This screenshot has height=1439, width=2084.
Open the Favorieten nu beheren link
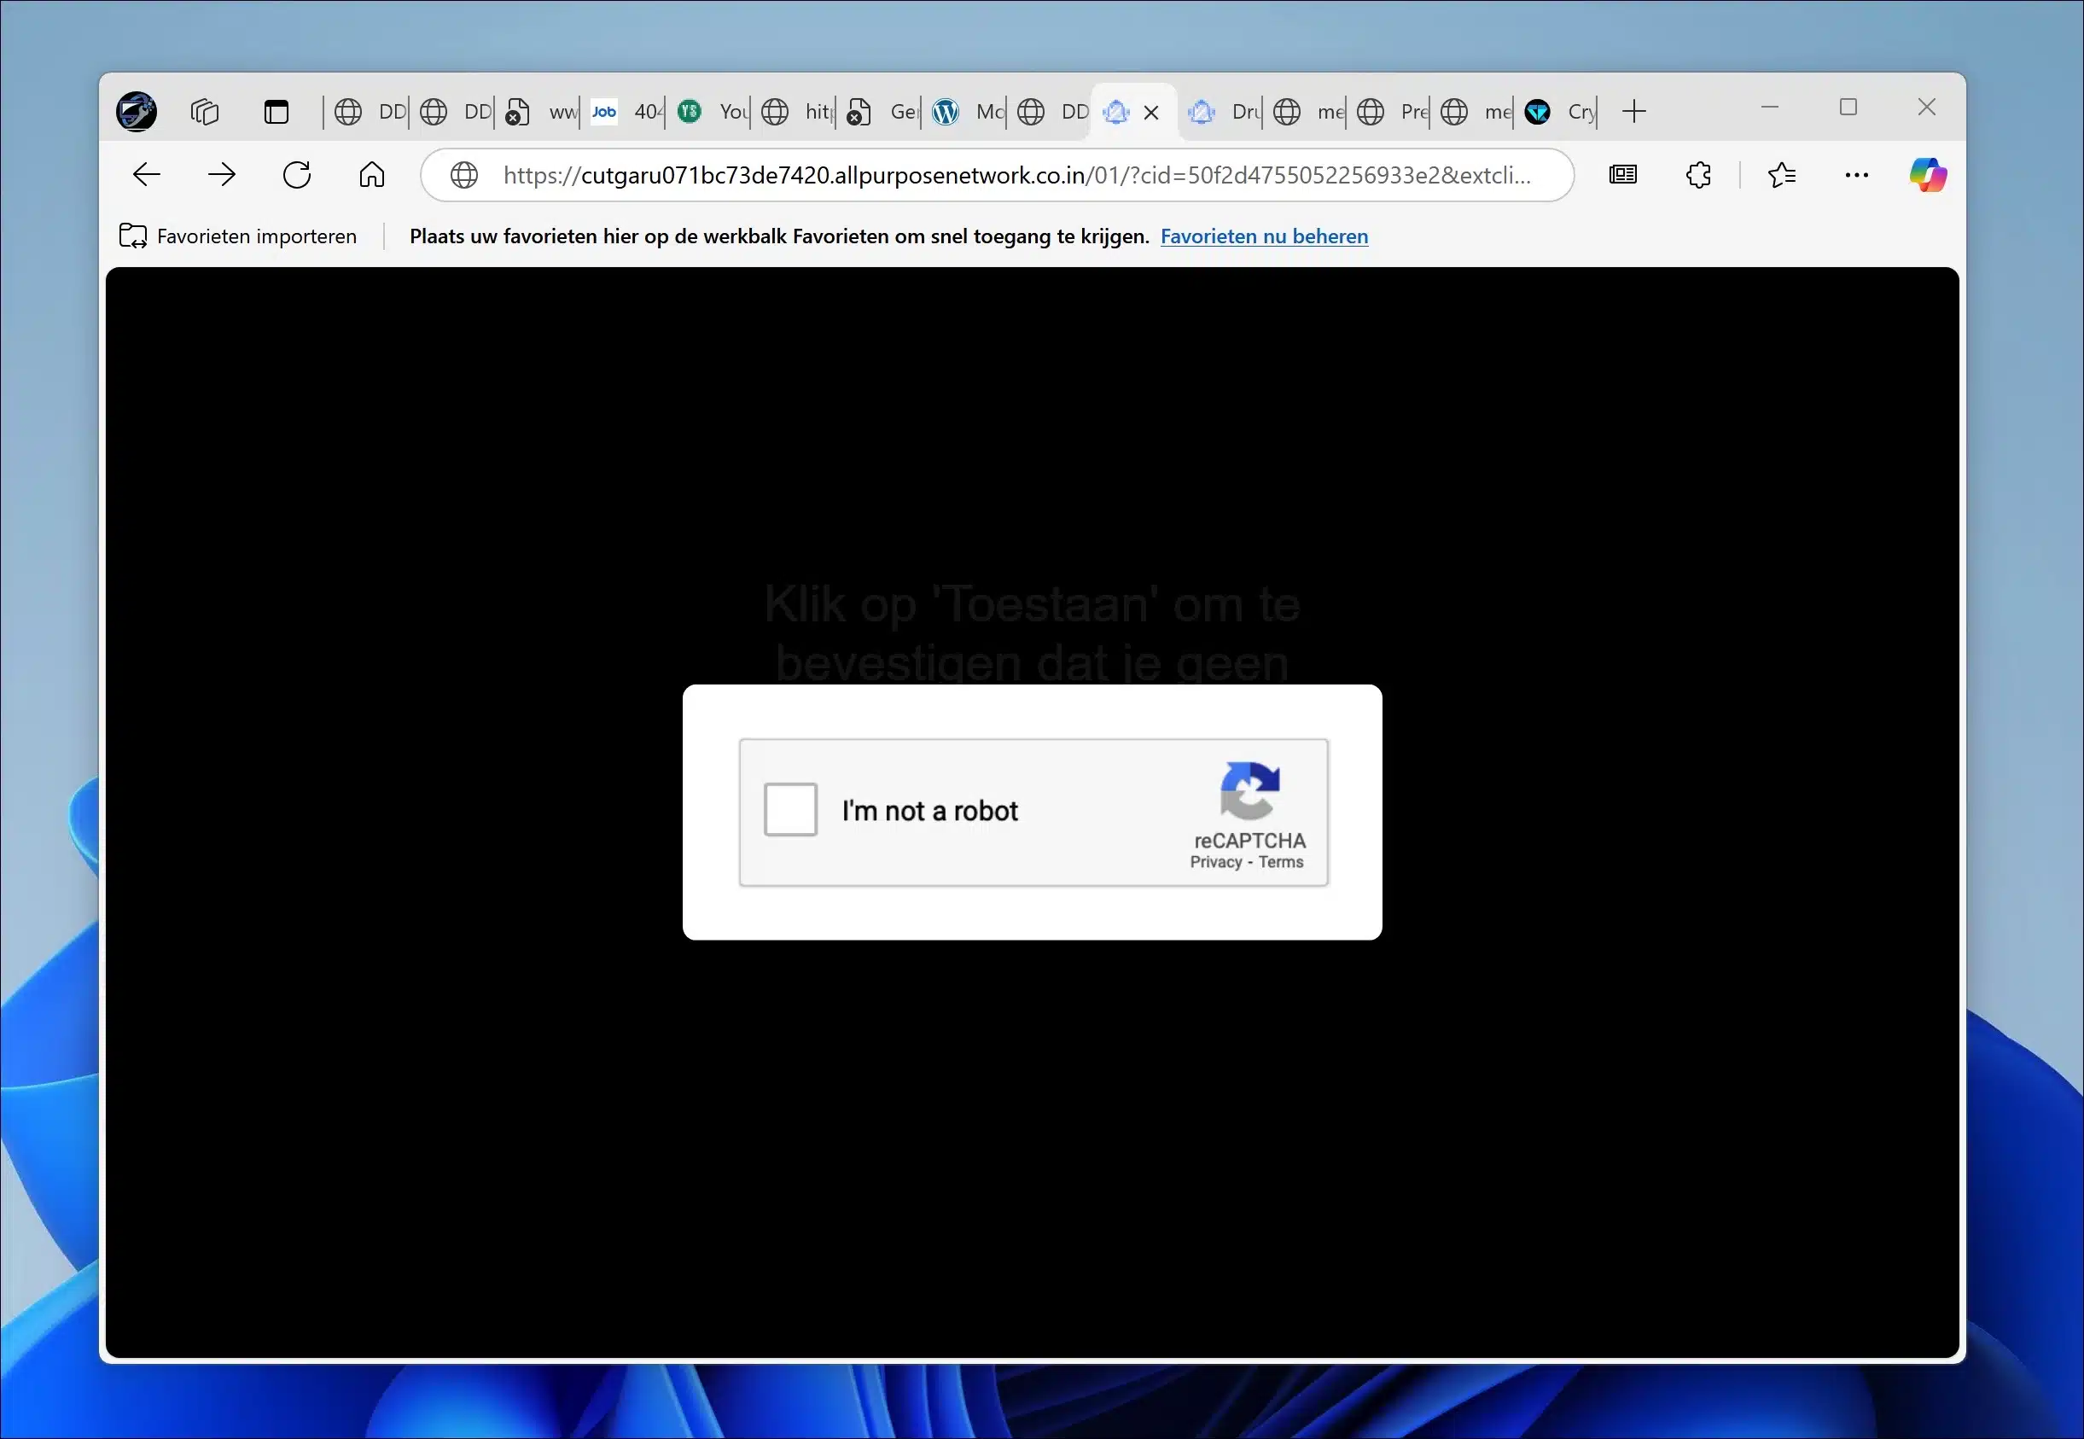[x=1264, y=236]
